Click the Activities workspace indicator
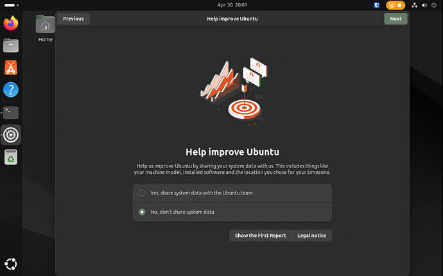The image size is (443, 276). click(12, 5)
